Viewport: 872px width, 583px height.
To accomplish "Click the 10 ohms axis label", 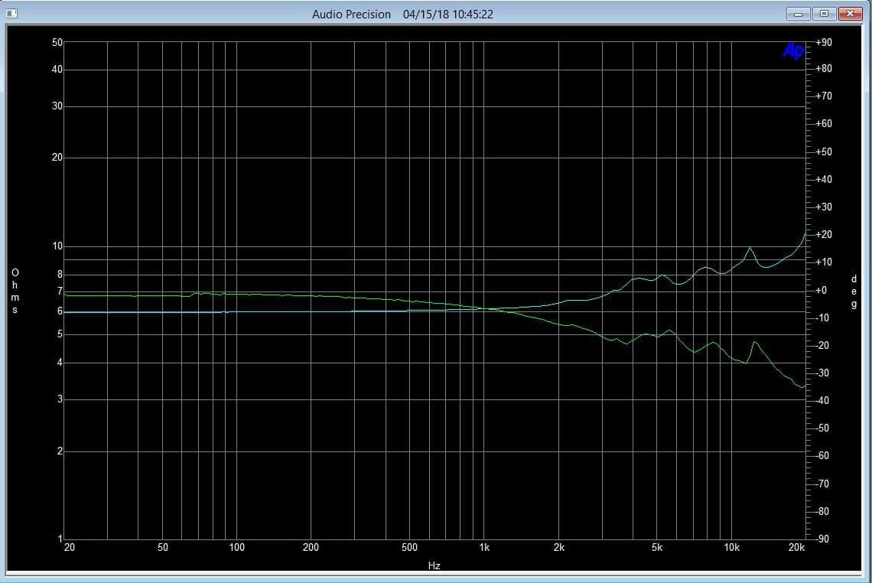I will [57, 246].
